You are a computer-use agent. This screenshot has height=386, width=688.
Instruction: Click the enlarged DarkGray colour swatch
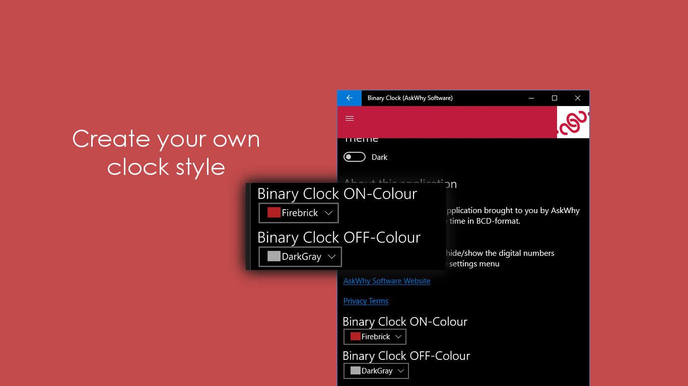[274, 256]
